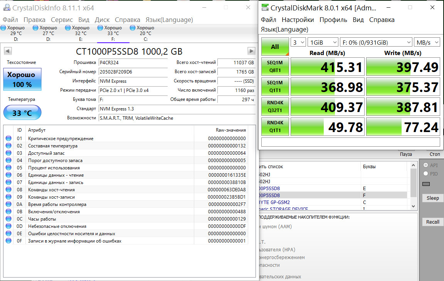This screenshot has width=444, height=281.
Task: Select the second D: disk at 27 °C
Action: pos(49,33)
